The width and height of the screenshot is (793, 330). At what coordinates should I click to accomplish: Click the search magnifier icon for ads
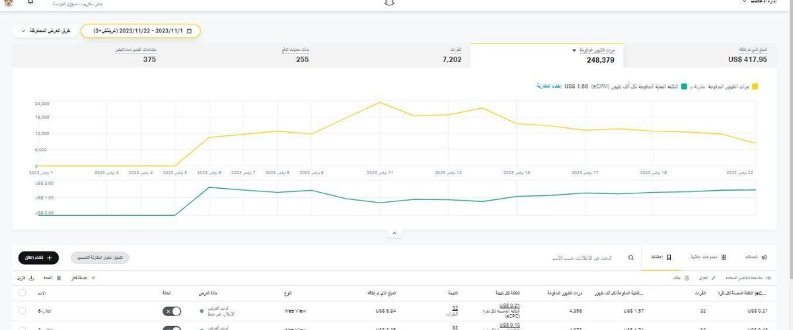(x=630, y=258)
